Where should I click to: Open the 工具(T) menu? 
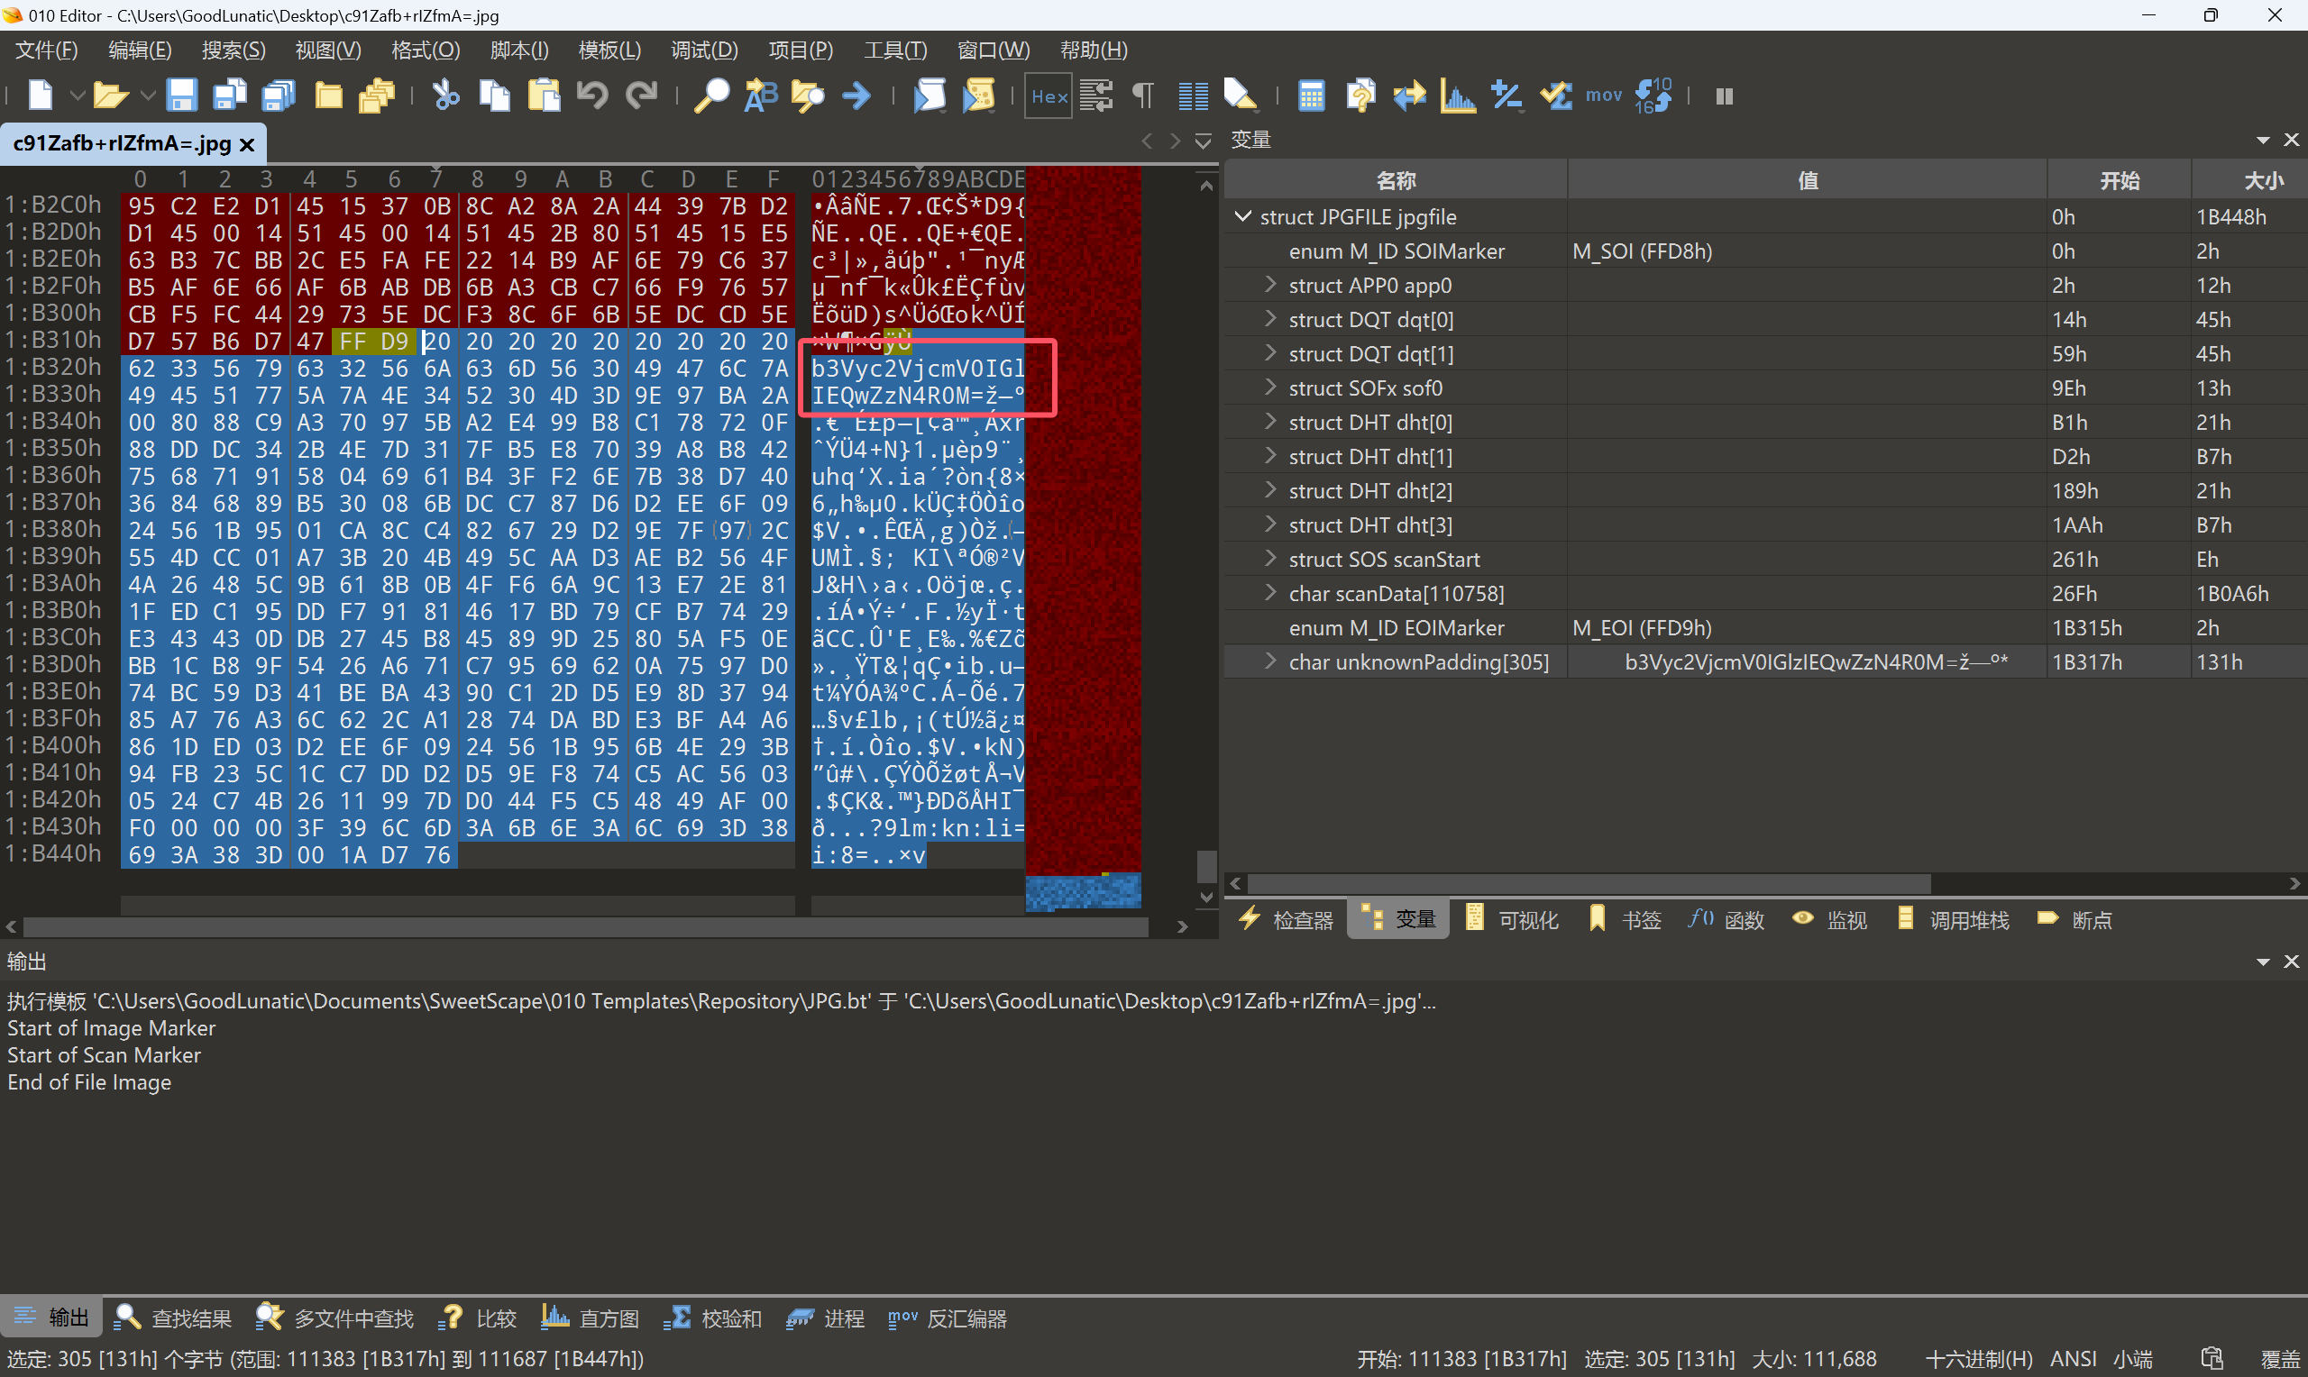[895, 50]
